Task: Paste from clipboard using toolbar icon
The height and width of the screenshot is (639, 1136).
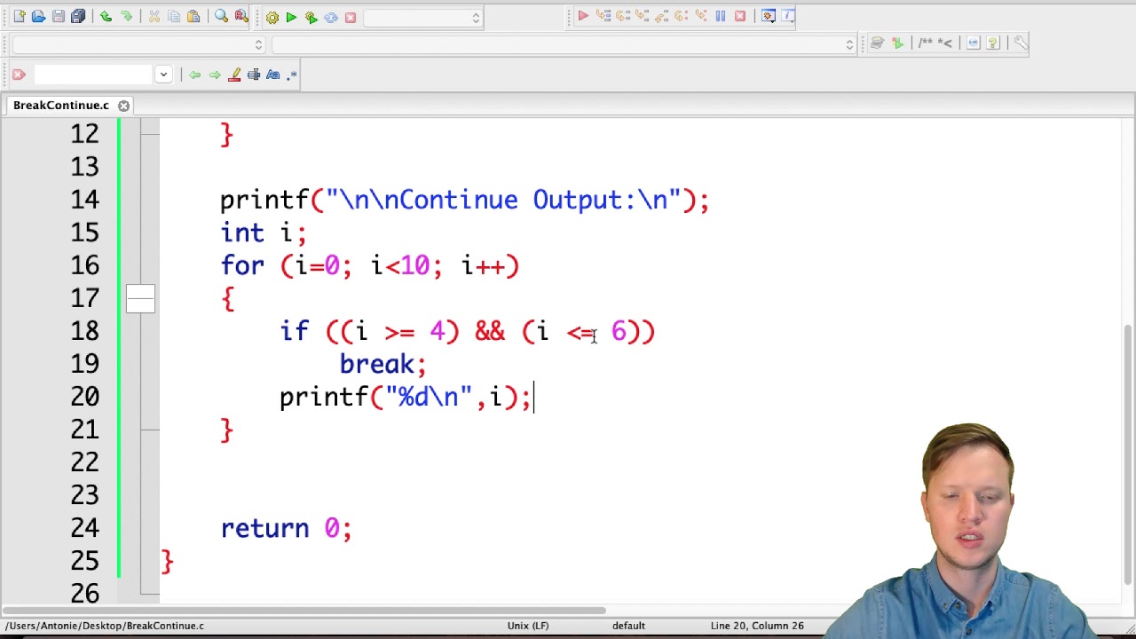Action: [x=193, y=17]
